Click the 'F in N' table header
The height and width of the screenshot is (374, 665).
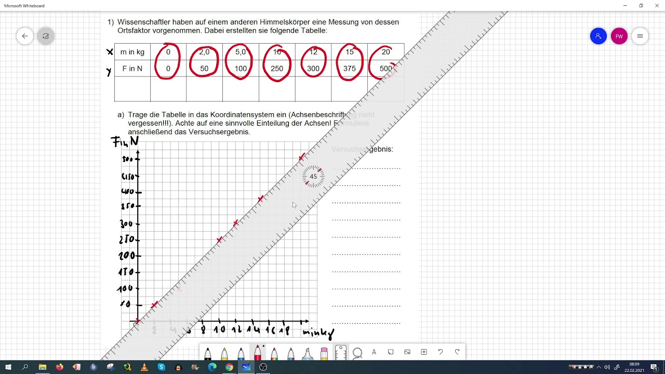coord(132,69)
